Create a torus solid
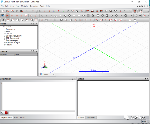The image size is (150, 124). (121, 15)
